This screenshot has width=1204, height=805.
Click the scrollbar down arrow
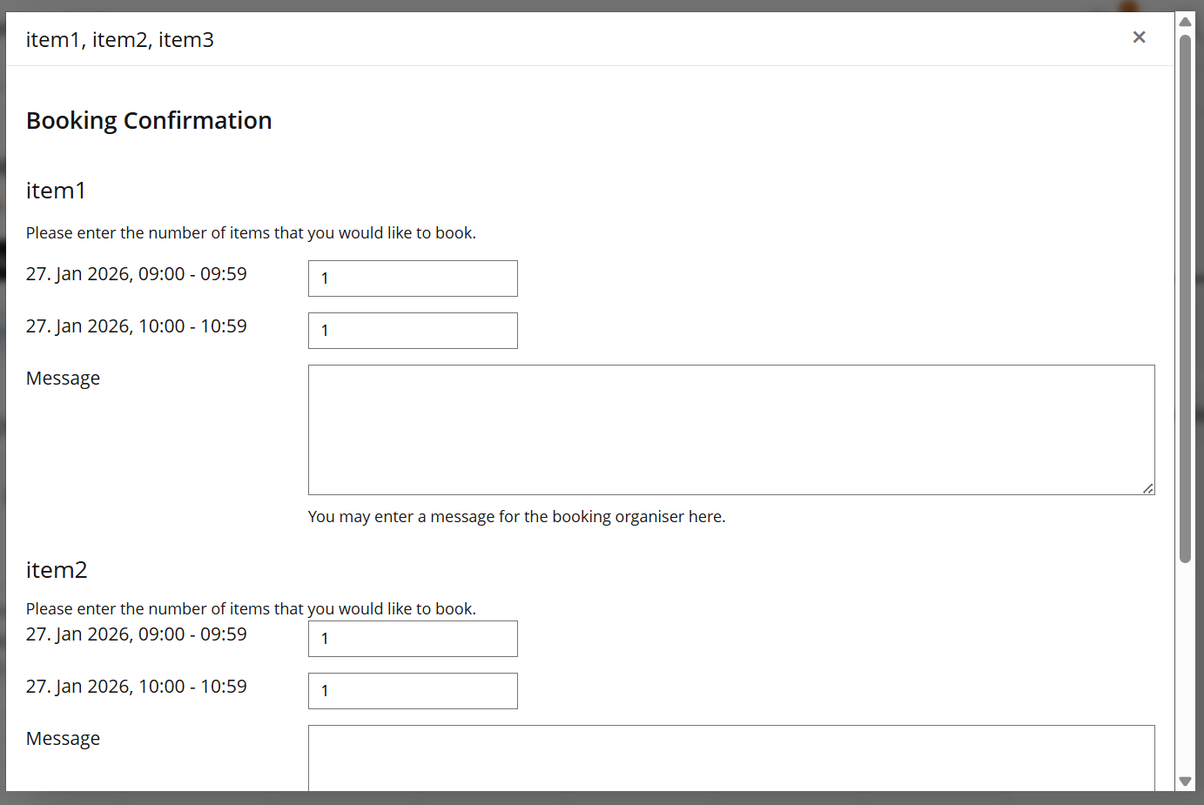point(1185,782)
